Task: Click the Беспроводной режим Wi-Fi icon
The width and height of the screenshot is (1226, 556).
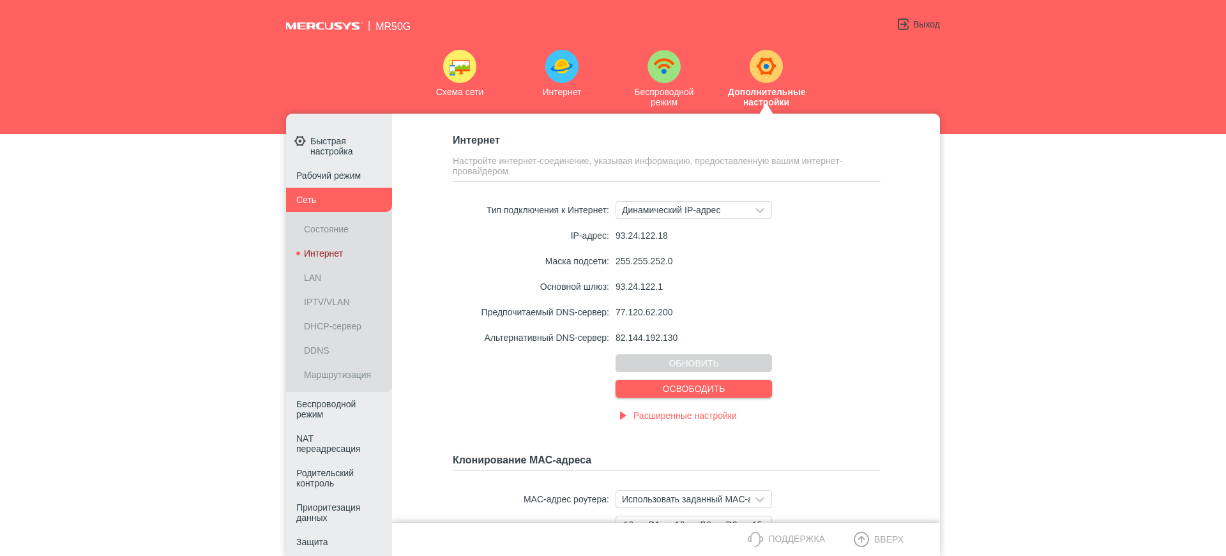Action: (x=663, y=66)
